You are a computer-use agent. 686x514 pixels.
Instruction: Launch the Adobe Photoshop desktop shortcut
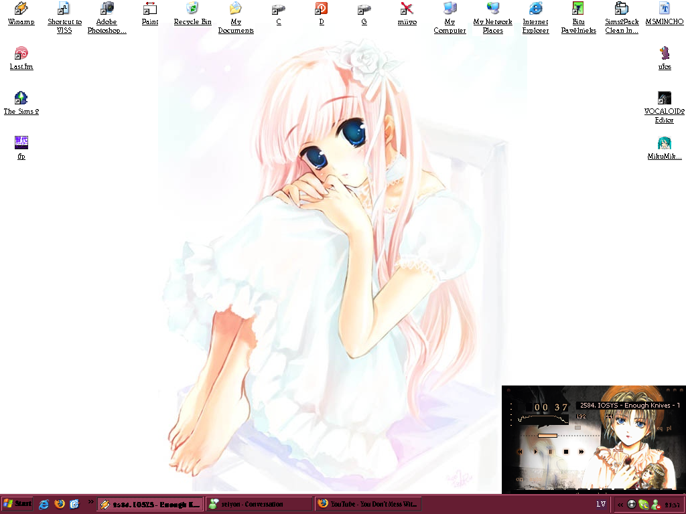point(107,17)
